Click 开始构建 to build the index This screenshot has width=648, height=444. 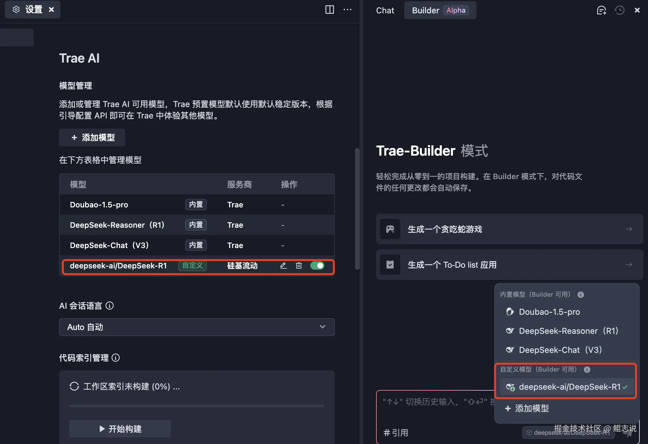point(120,429)
